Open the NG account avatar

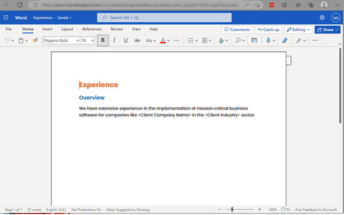click(x=335, y=18)
